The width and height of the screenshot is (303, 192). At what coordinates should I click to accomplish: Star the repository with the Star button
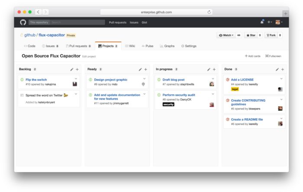tap(251, 35)
